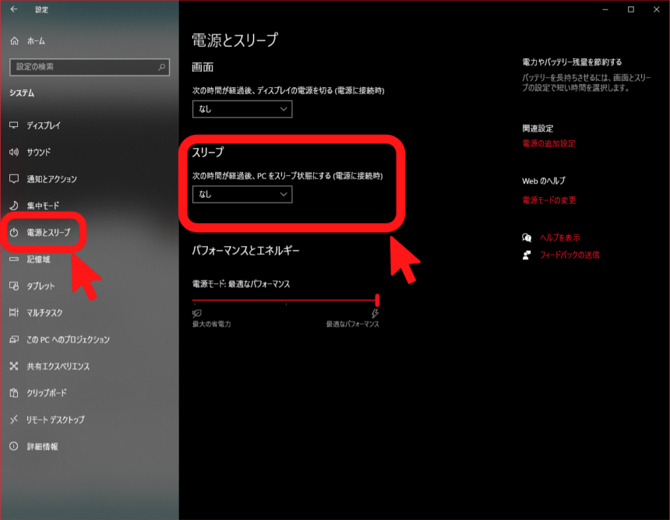Open the PC sleep time dropdown
Viewport: 670px width, 520px height.
pos(242,195)
